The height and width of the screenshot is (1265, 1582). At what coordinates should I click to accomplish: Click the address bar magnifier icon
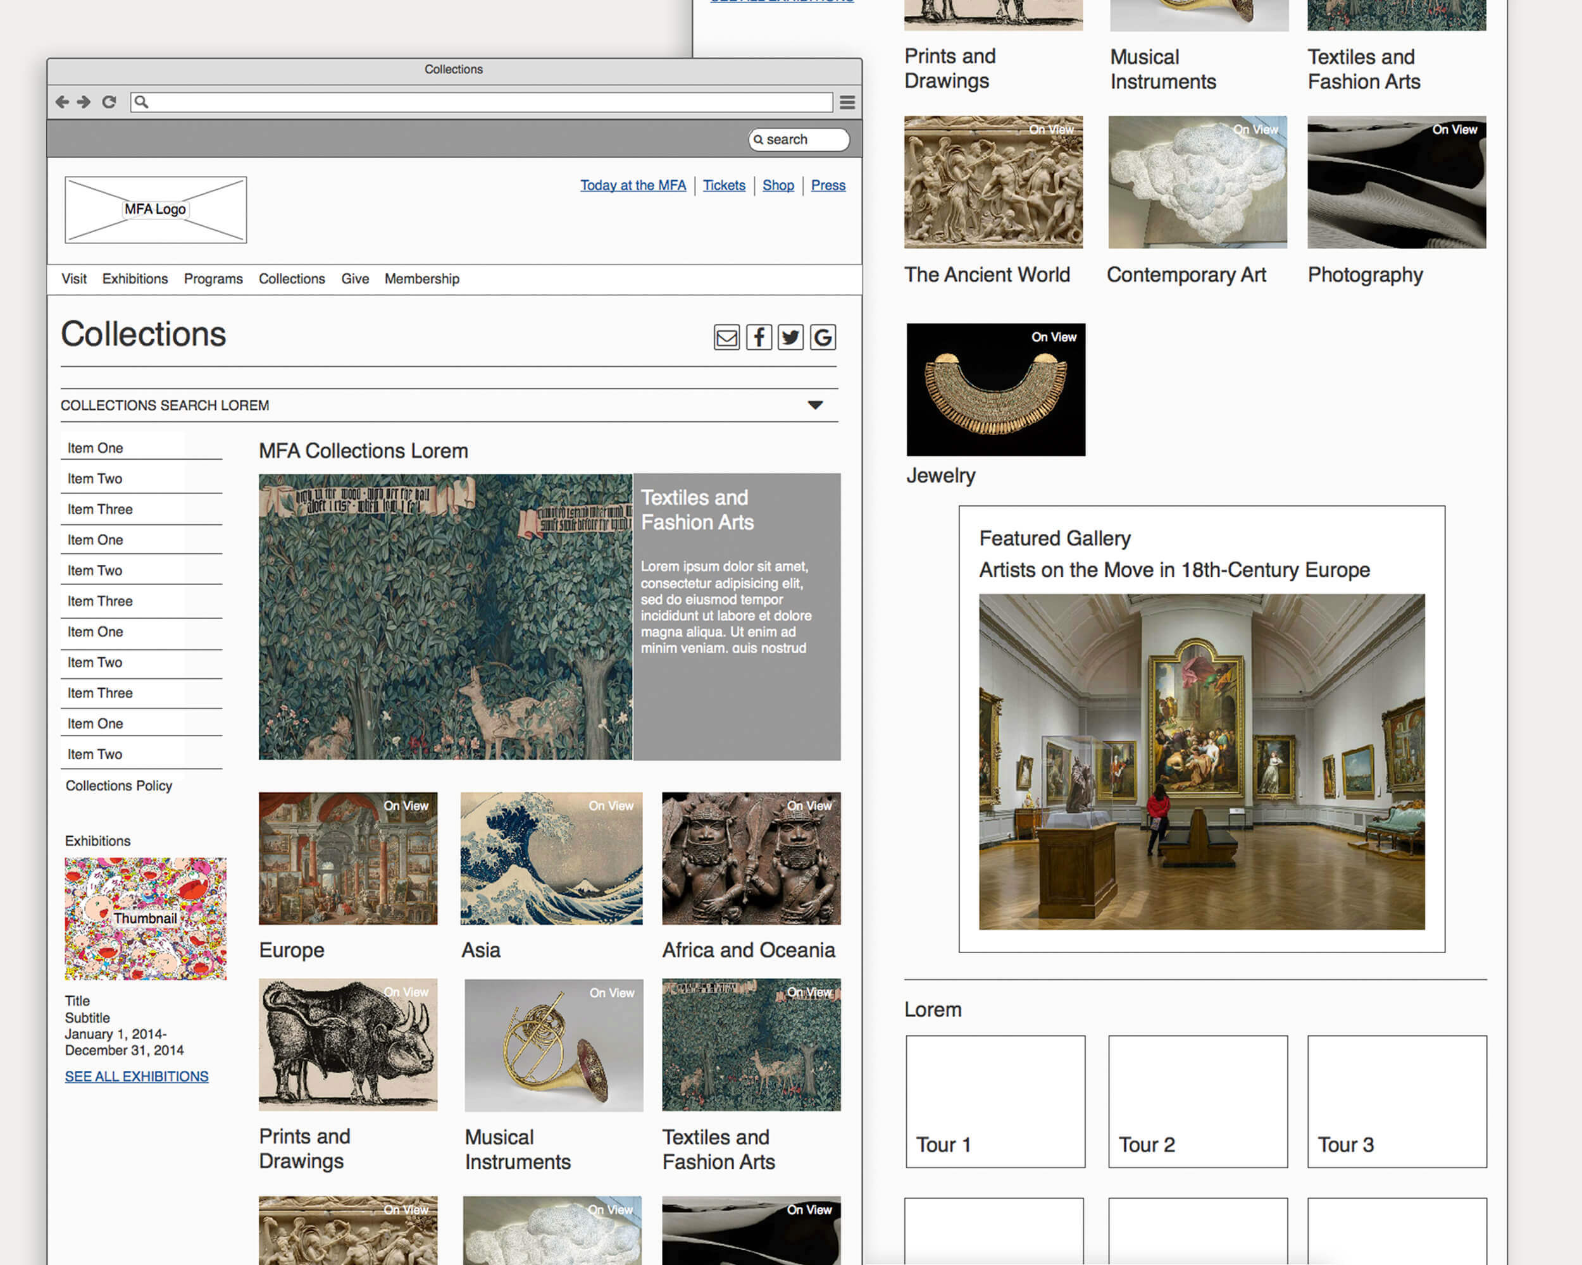click(142, 102)
